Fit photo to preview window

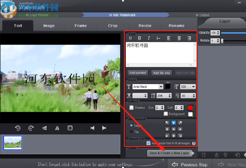point(70,128)
